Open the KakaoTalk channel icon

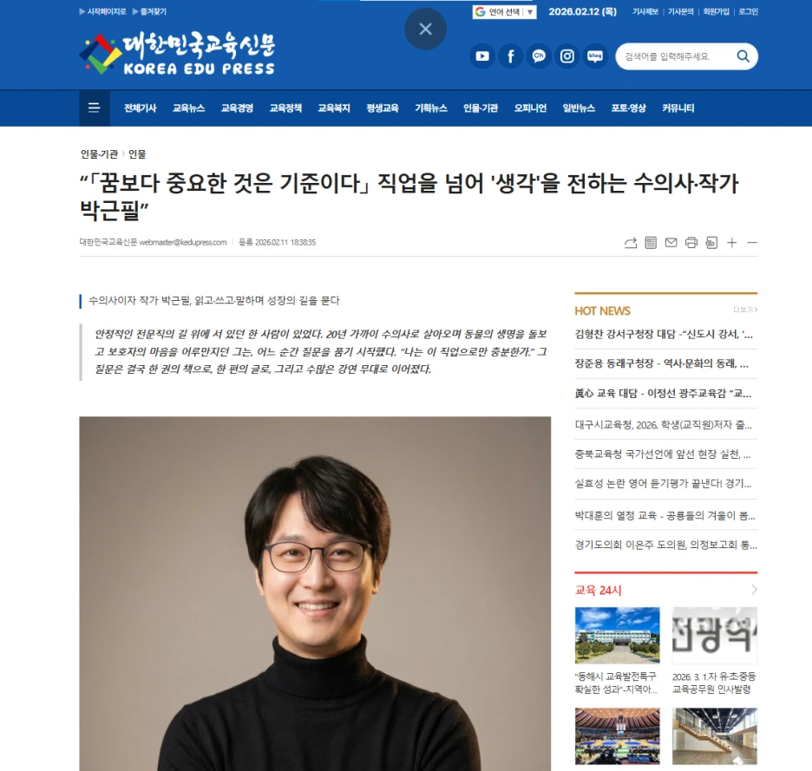539,56
